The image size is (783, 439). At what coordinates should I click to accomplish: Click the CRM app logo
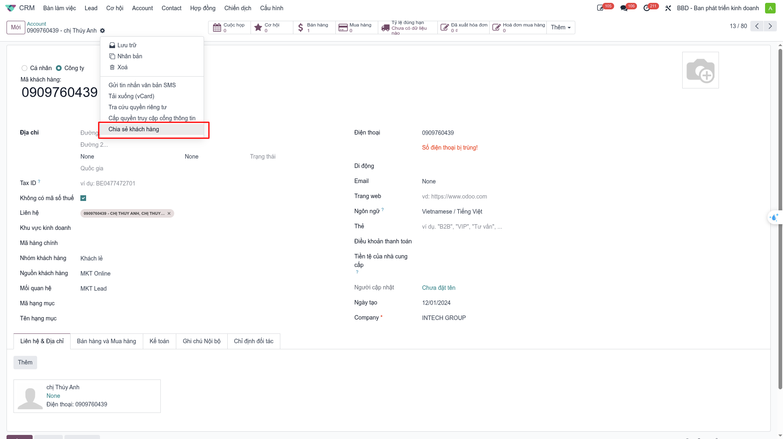[x=11, y=8]
